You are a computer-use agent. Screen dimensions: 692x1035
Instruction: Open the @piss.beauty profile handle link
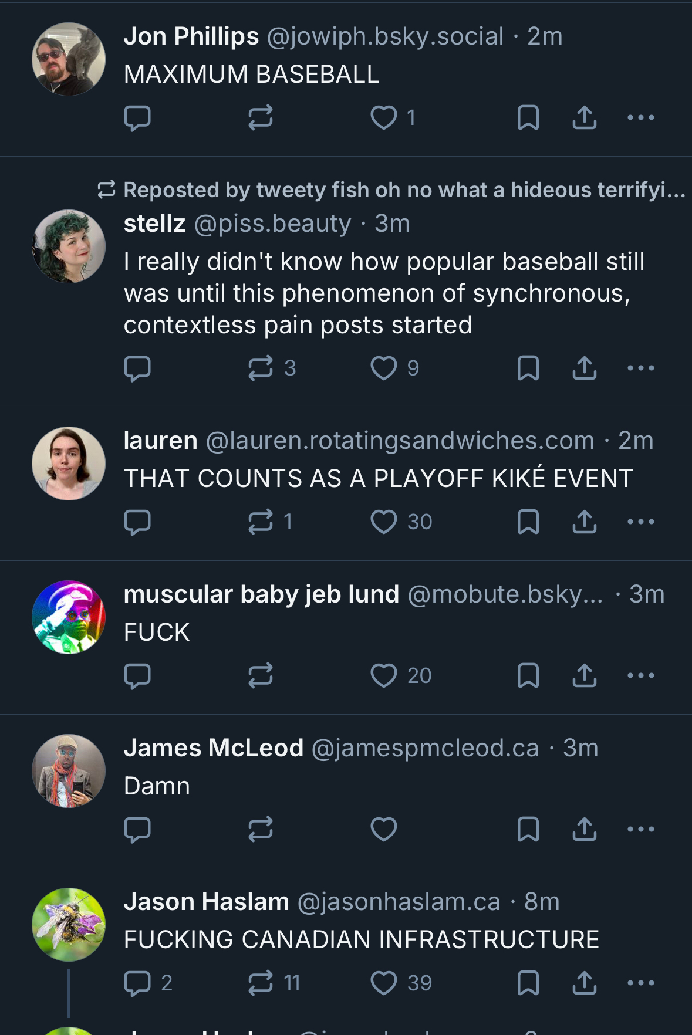click(x=272, y=224)
